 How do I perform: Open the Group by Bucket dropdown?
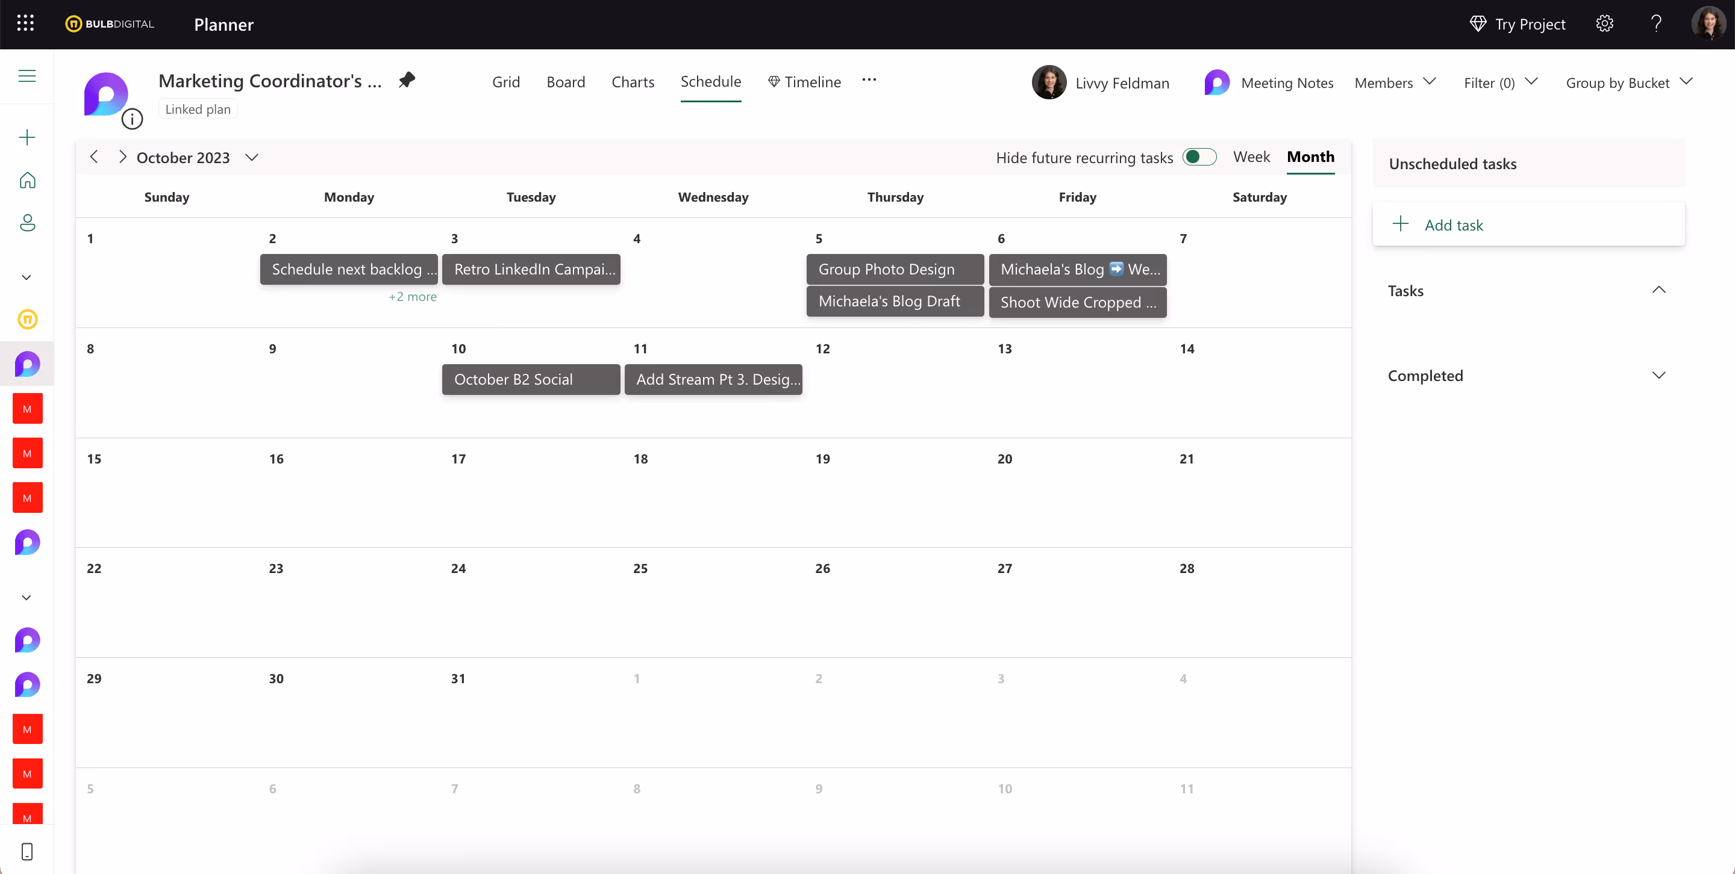pos(1628,82)
